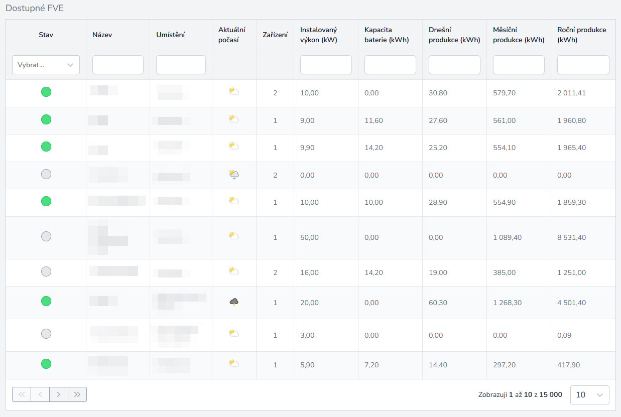Open the row with 60,30 kWh daily production
Screen dimensions: 621x417
point(438,303)
